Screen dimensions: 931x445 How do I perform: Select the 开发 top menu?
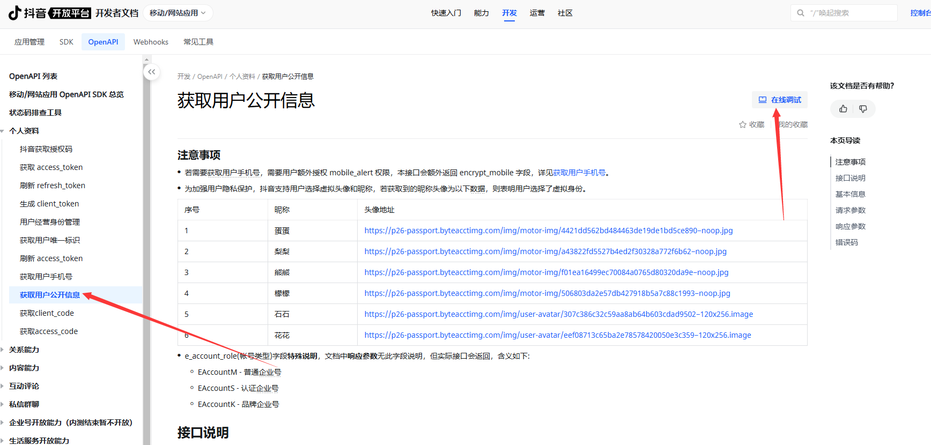pyautogui.click(x=509, y=13)
